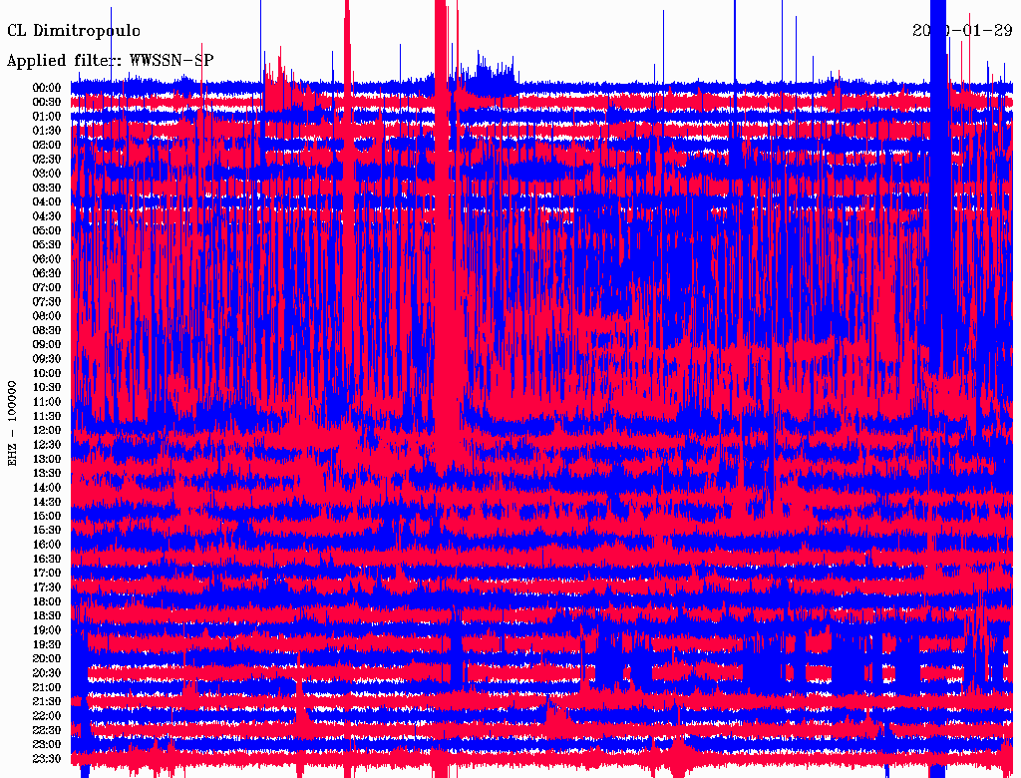This screenshot has width=1021, height=778.
Task: Click the 06:00 time label
Action: [x=47, y=258]
